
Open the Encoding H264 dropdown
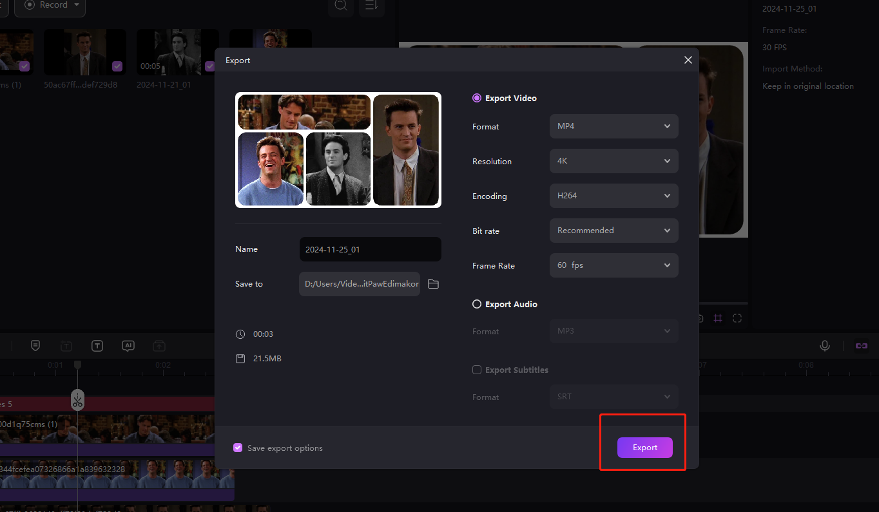pyautogui.click(x=613, y=196)
